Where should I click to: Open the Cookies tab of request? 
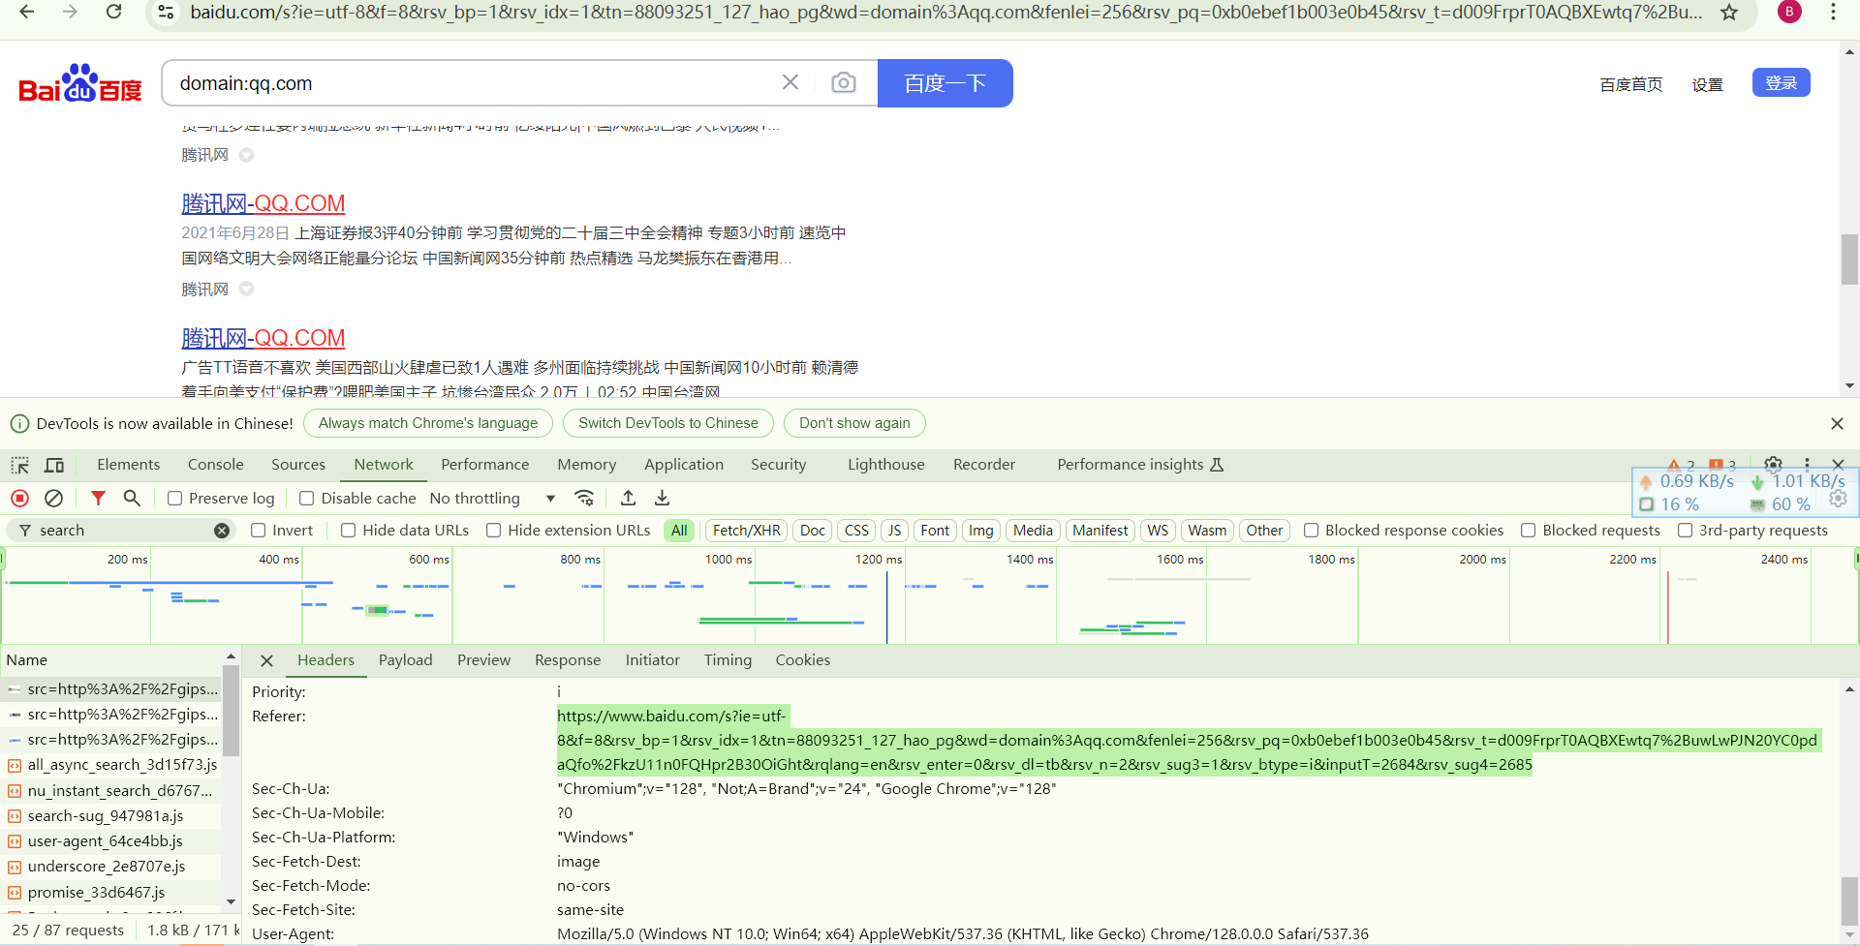coord(803,660)
